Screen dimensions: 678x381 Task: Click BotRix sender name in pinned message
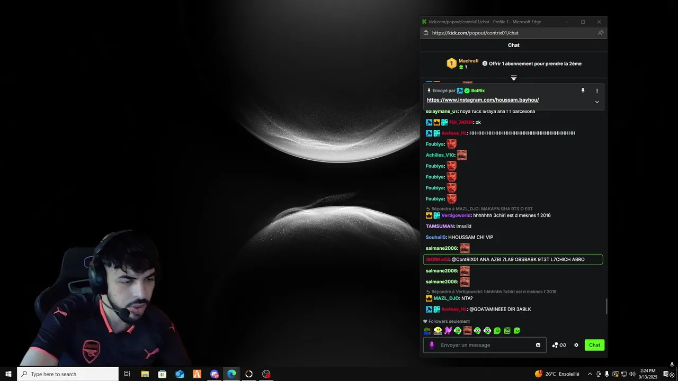click(x=478, y=90)
